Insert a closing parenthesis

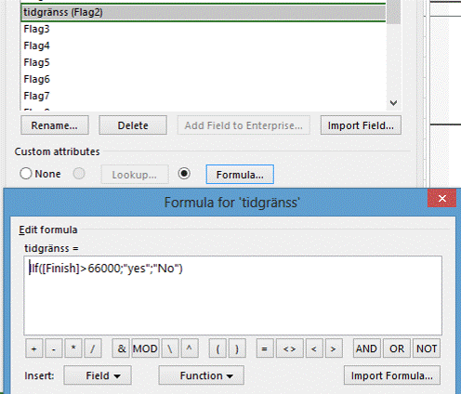point(237,348)
